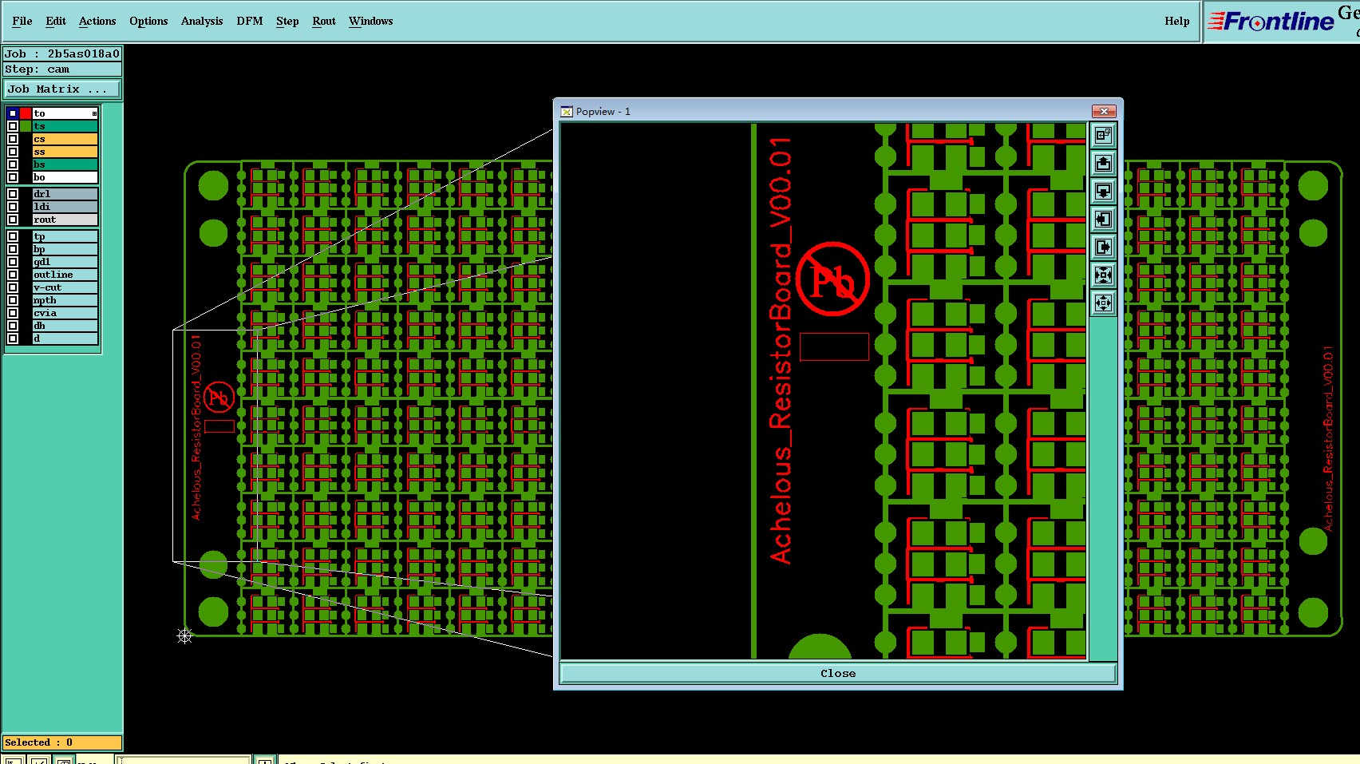The image size is (1360, 764).
Task: Click the 'Achelous_ResistorBoard_V00.01' text in Popview
Action: tap(781, 351)
